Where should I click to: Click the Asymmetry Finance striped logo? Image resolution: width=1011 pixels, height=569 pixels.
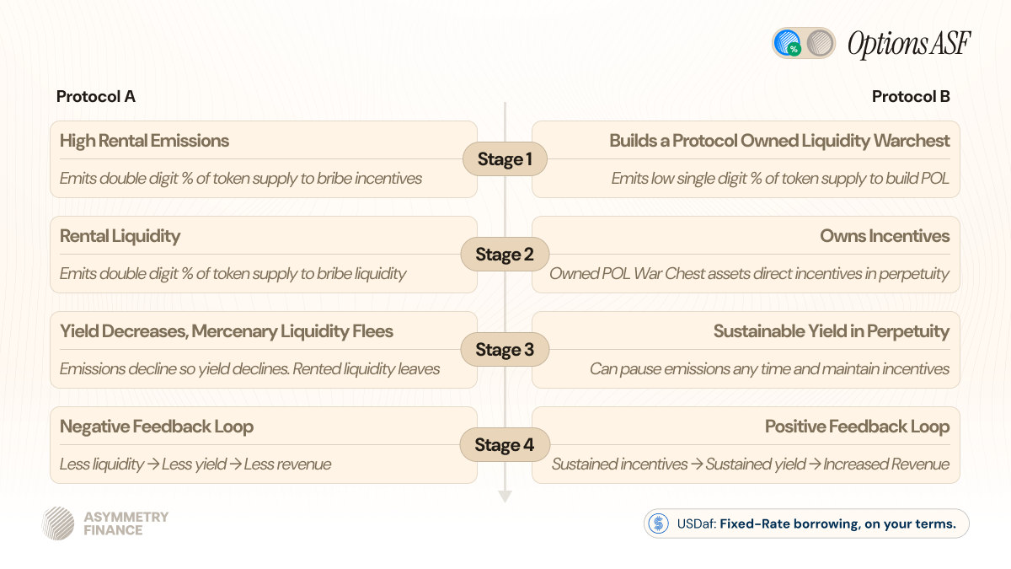coord(58,523)
